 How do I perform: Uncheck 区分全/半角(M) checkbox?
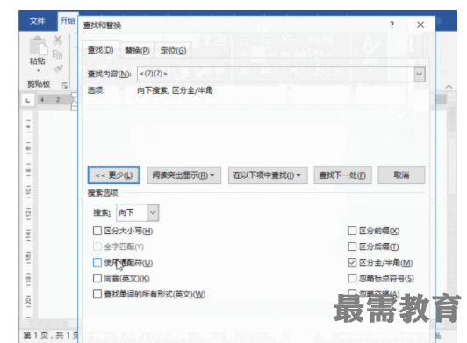[x=352, y=262]
